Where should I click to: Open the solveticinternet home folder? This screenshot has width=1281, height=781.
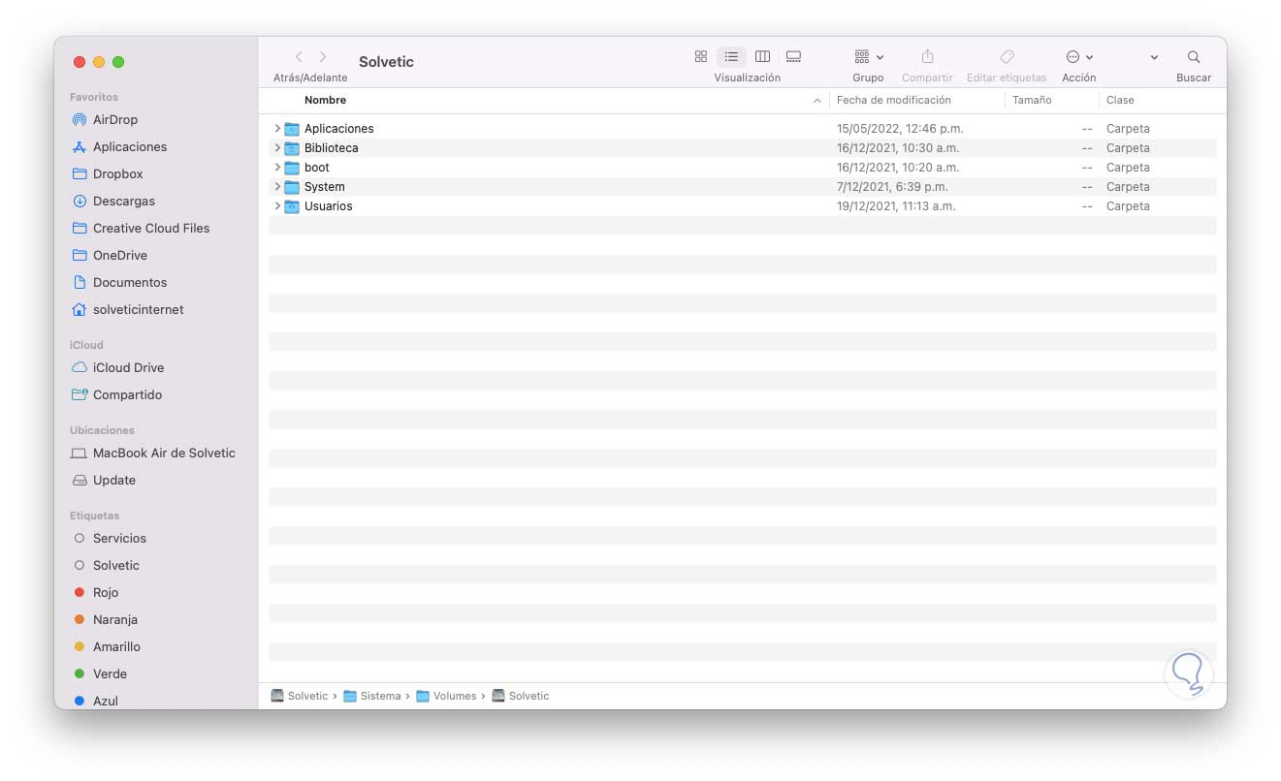click(128, 310)
